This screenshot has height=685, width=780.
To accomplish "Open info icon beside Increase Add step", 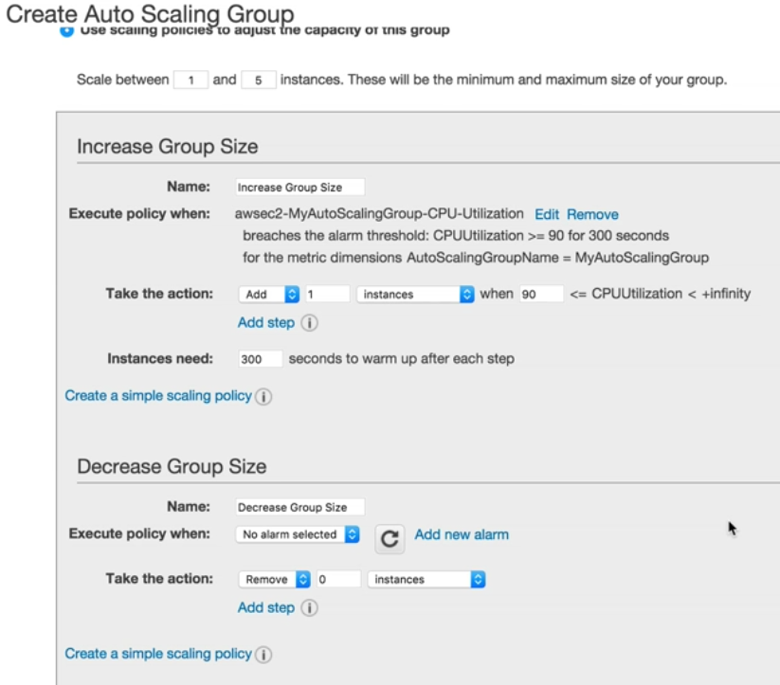I will (x=309, y=323).
